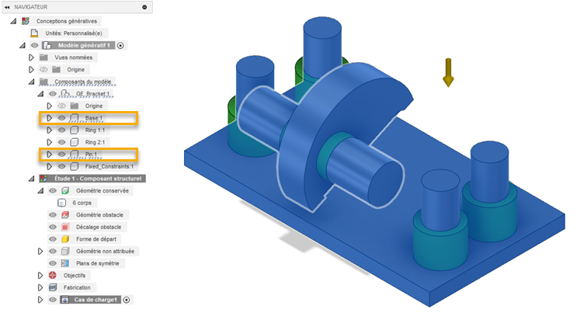580x320 pixels.
Task: Toggle visibility of Modèle génératif 1
Action: click(34, 46)
